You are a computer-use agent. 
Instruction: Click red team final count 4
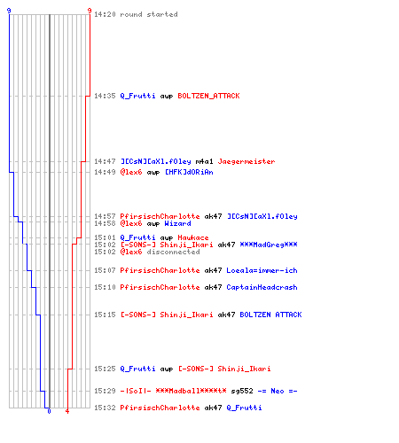point(67,411)
